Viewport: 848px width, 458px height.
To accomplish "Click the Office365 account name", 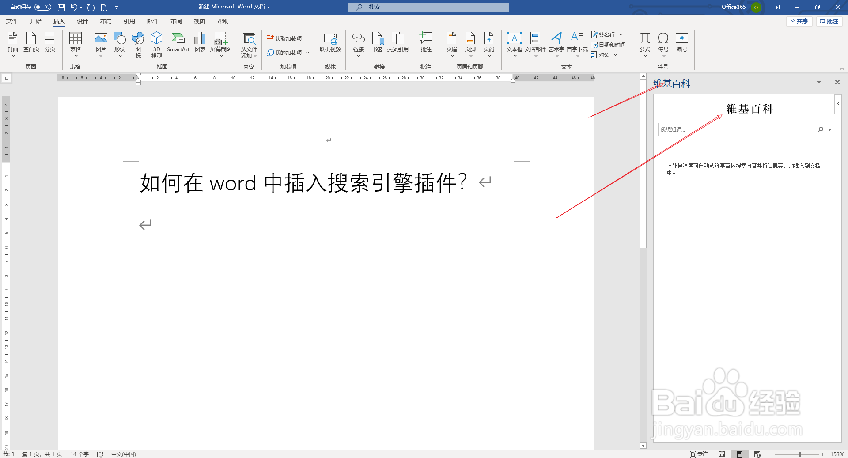I will pyautogui.click(x=734, y=7).
